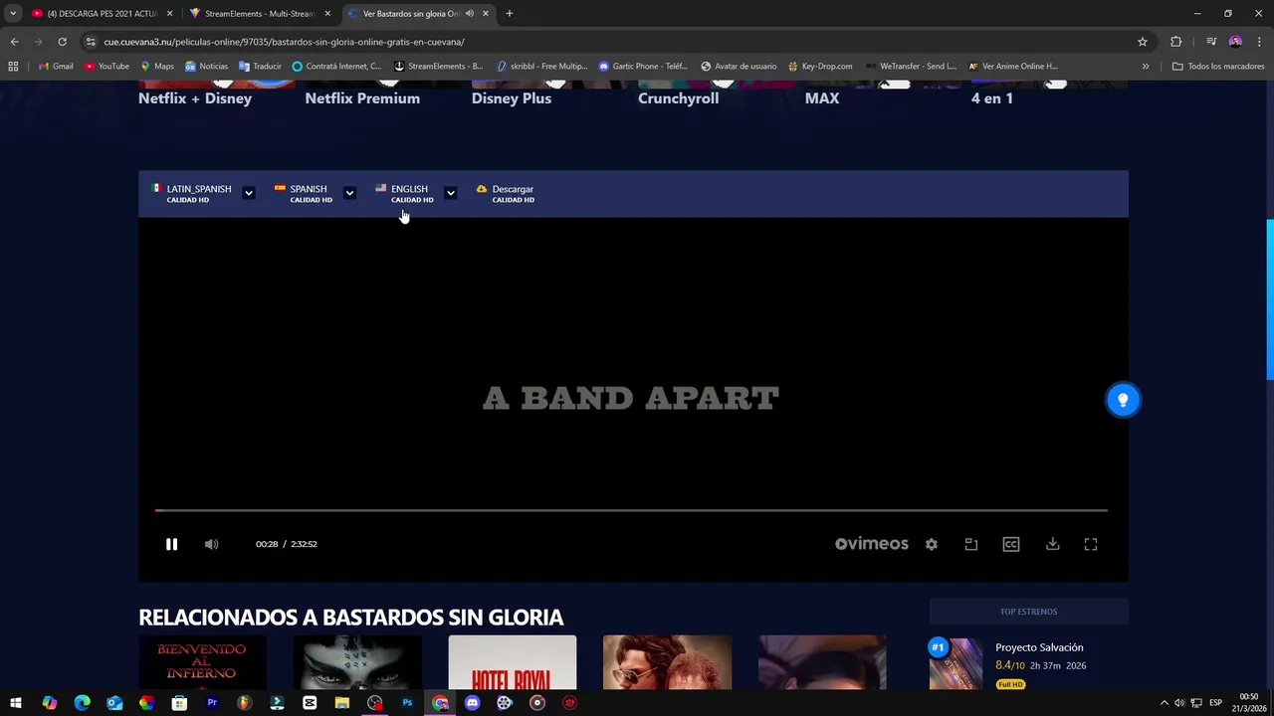Open the Chrome profile avatar

pyautogui.click(x=1235, y=42)
